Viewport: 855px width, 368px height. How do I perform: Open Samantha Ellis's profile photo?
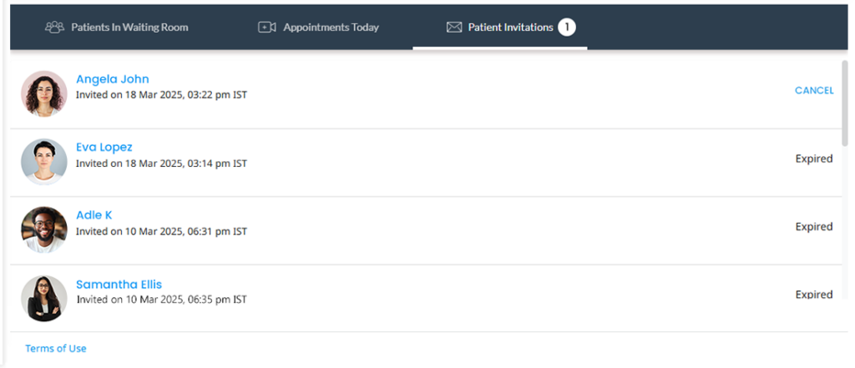[x=44, y=298]
